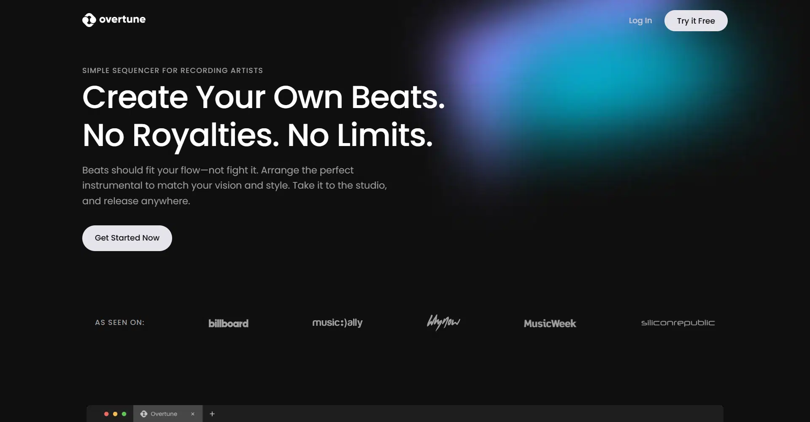
Task: Open a new tab with plus icon
Action: point(212,414)
